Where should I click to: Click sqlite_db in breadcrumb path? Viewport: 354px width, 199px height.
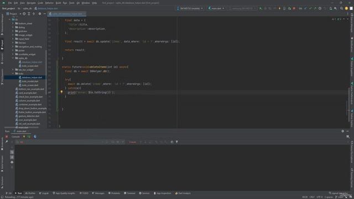click(27, 8)
